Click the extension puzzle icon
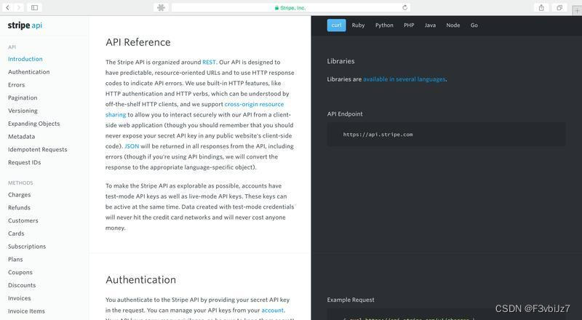582x320 pixels. click(161, 7)
